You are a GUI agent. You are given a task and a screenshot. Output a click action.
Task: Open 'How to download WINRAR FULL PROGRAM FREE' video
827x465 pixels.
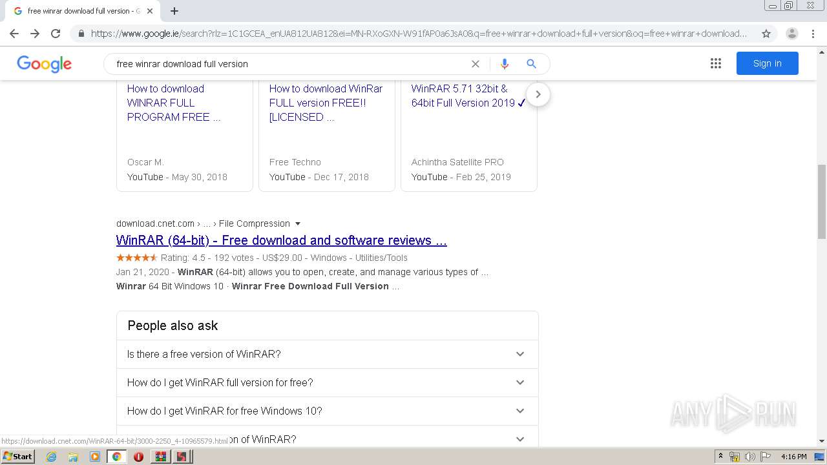click(x=174, y=103)
